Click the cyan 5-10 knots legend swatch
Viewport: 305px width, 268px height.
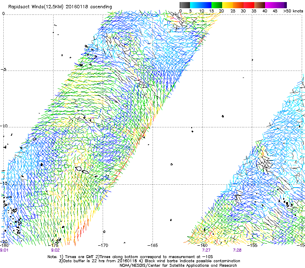point(195,5)
